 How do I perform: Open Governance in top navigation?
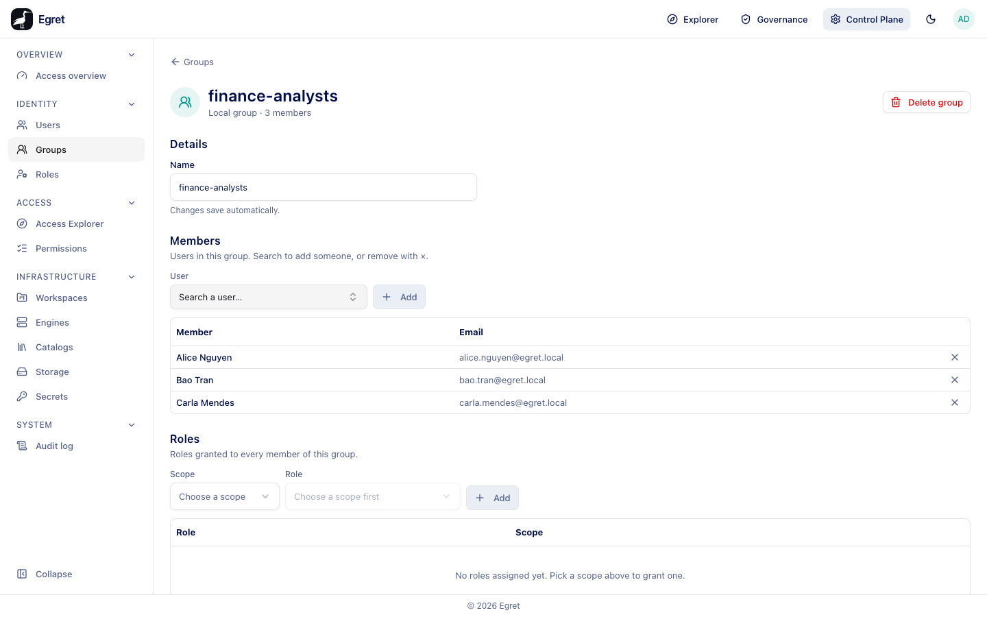click(775, 19)
